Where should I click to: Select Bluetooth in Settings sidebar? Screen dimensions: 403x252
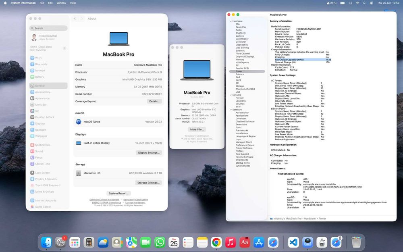48,64
